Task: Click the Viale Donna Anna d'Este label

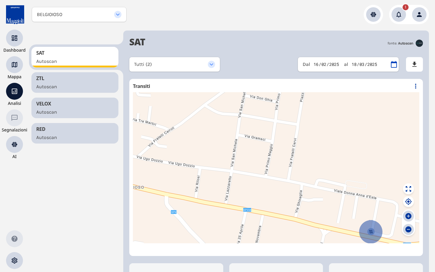Action: [x=355, y=194]
